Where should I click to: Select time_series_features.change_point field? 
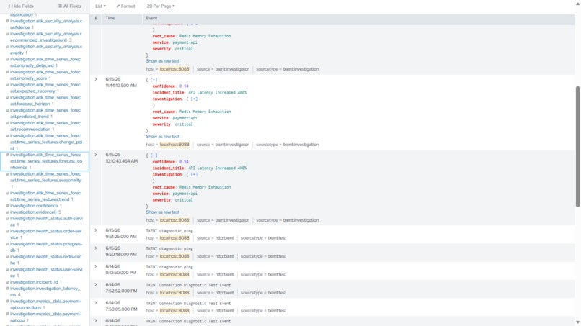[45, 142]
